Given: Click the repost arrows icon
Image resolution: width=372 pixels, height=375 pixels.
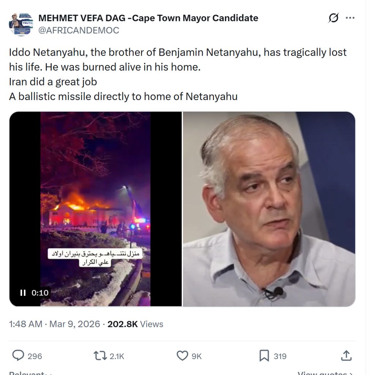Looking at the screenshot, I should [x=100, y=356].
